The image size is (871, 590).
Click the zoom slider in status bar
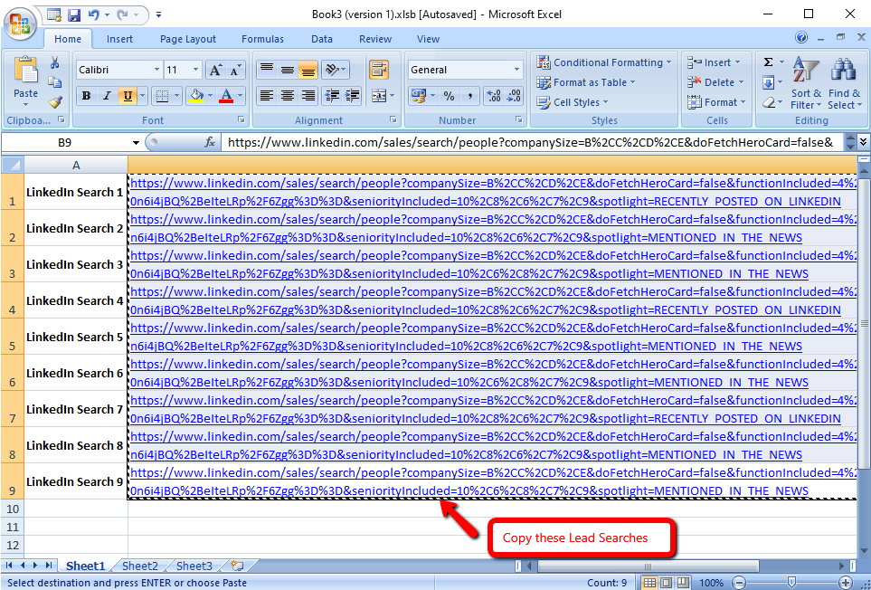coord(791,583)
